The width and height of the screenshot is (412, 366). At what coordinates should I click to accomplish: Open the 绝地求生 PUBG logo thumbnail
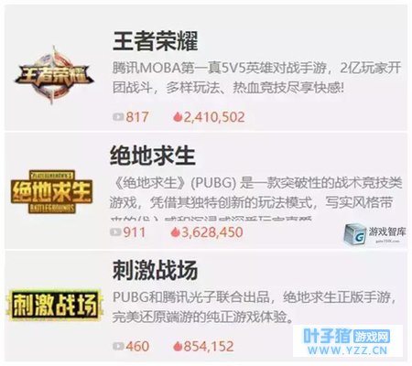pos(51,191)
